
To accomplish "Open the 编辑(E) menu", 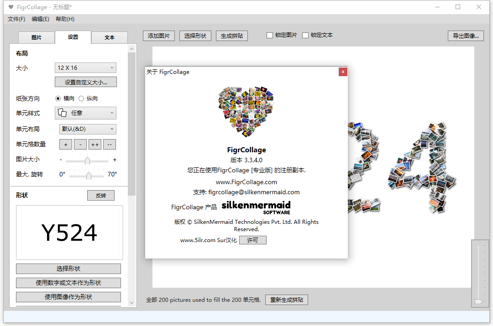I will tap(40, 19).
